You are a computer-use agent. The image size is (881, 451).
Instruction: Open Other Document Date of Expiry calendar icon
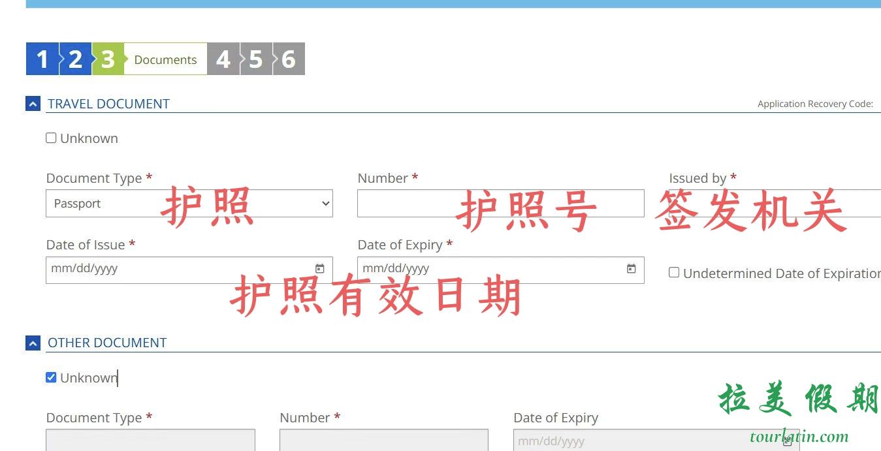click(x=788, y=441)
